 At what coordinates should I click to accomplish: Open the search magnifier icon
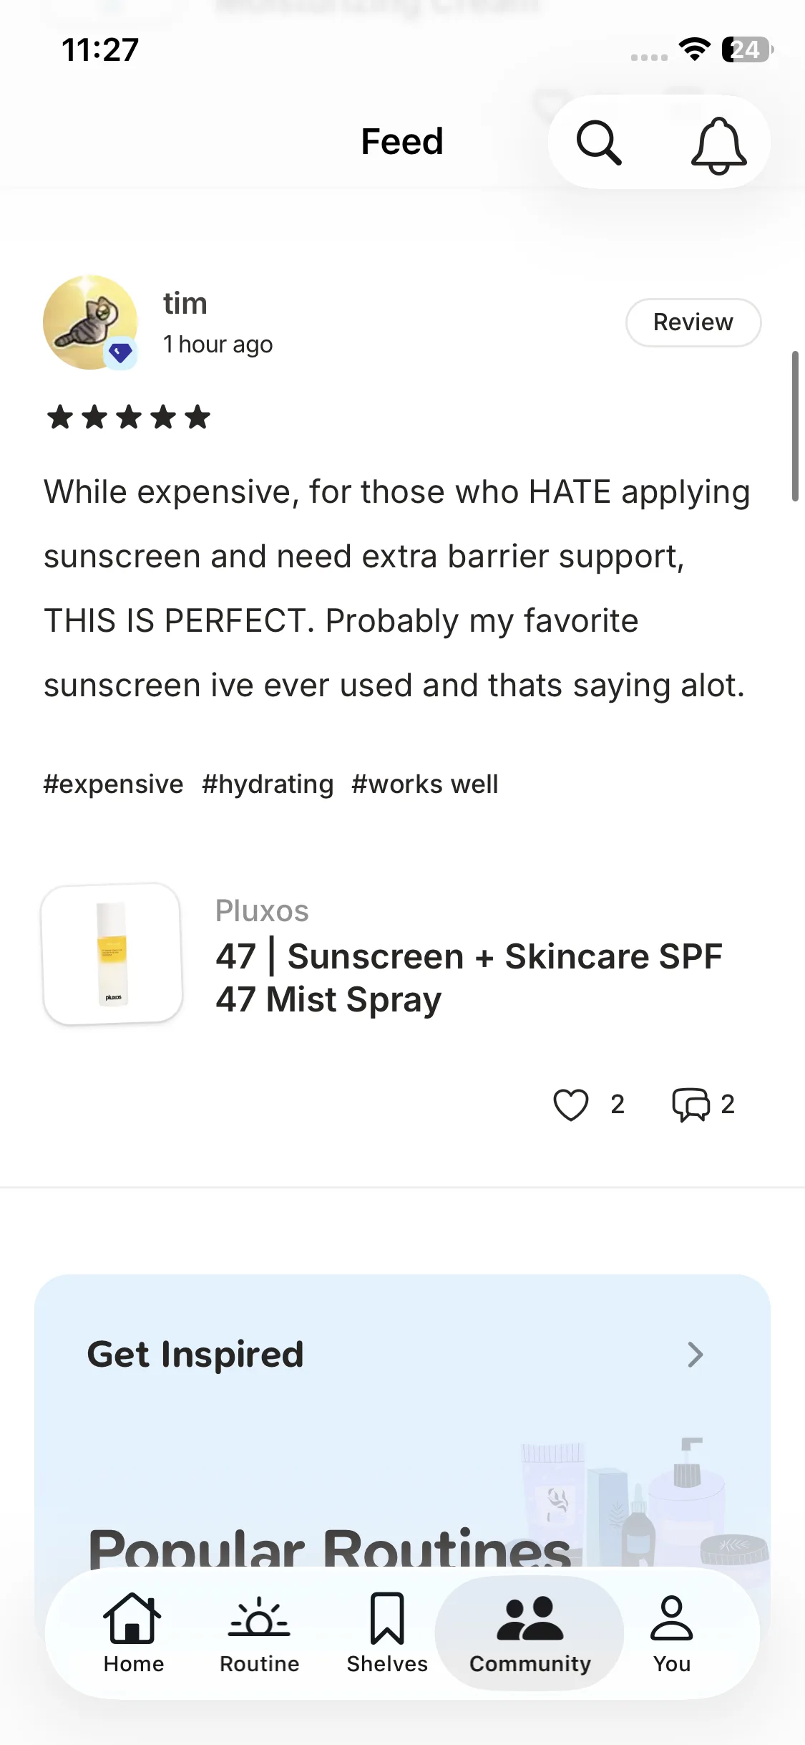point(599,143)
